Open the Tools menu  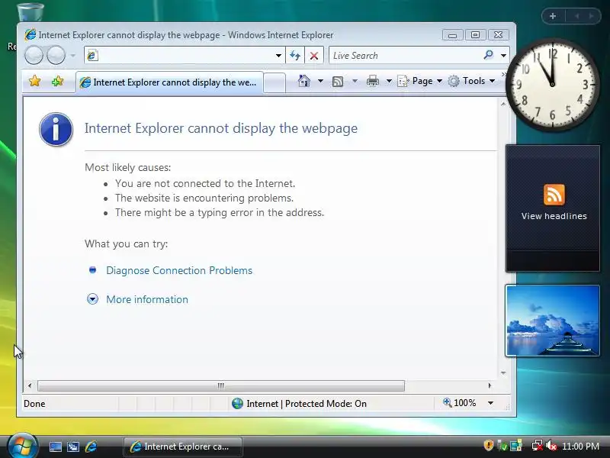coord(471,81)
